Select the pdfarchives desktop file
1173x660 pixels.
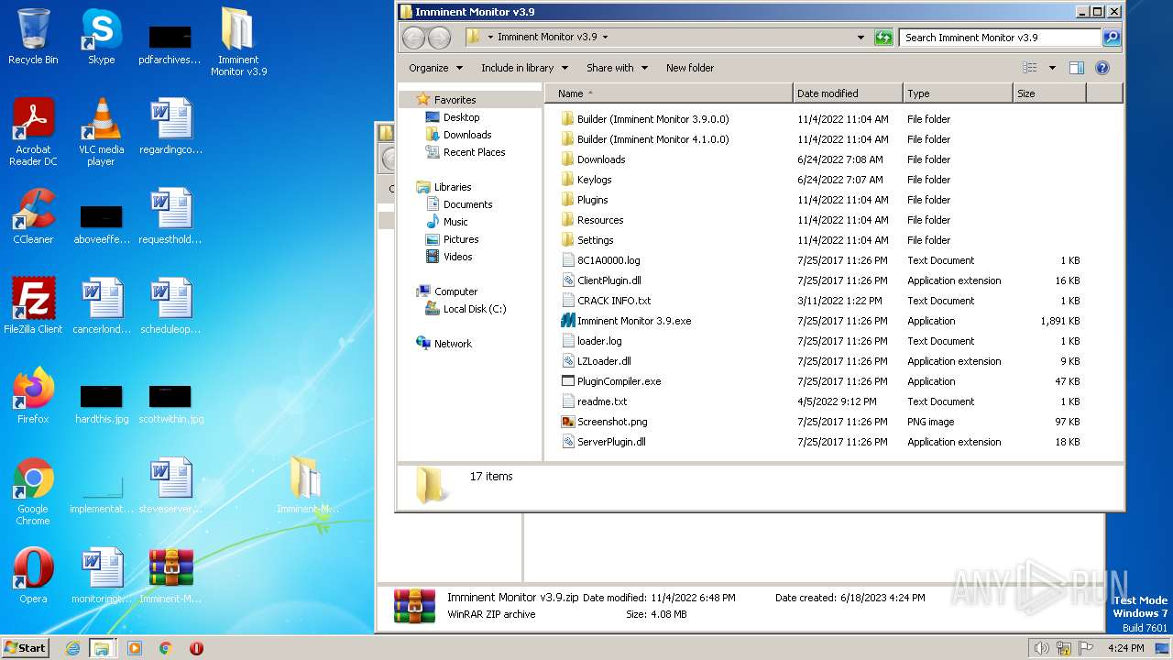[x=170, y=44]
